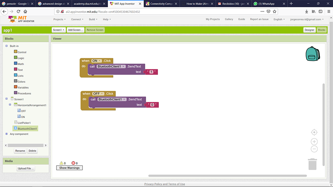Open the account email dropdown
The image size is (333, 187).
(307, 19)
